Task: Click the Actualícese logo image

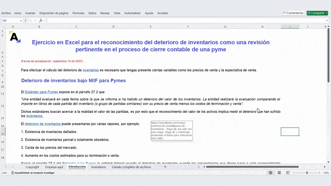Action: (14, 37)
